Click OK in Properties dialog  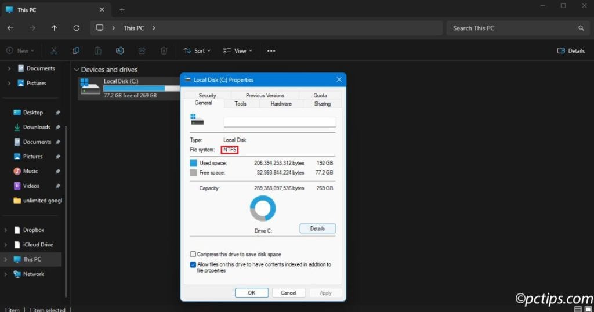[x=252, y=293]
